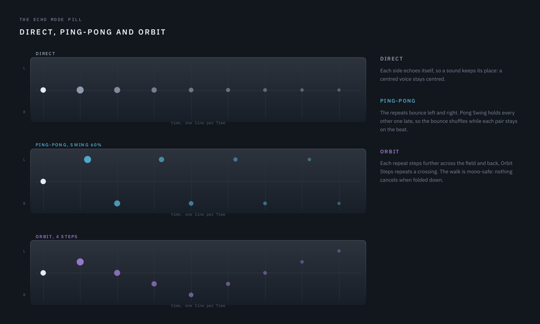The height and width of the screenshot is (324, 540).
Task: Click the R axis label of the Orbit chart
Action: click(x=24, y=295)
